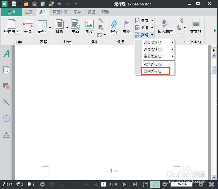Switch to the 视图 tab
This screenshot has height=189, width=218.
pos(91,12)
